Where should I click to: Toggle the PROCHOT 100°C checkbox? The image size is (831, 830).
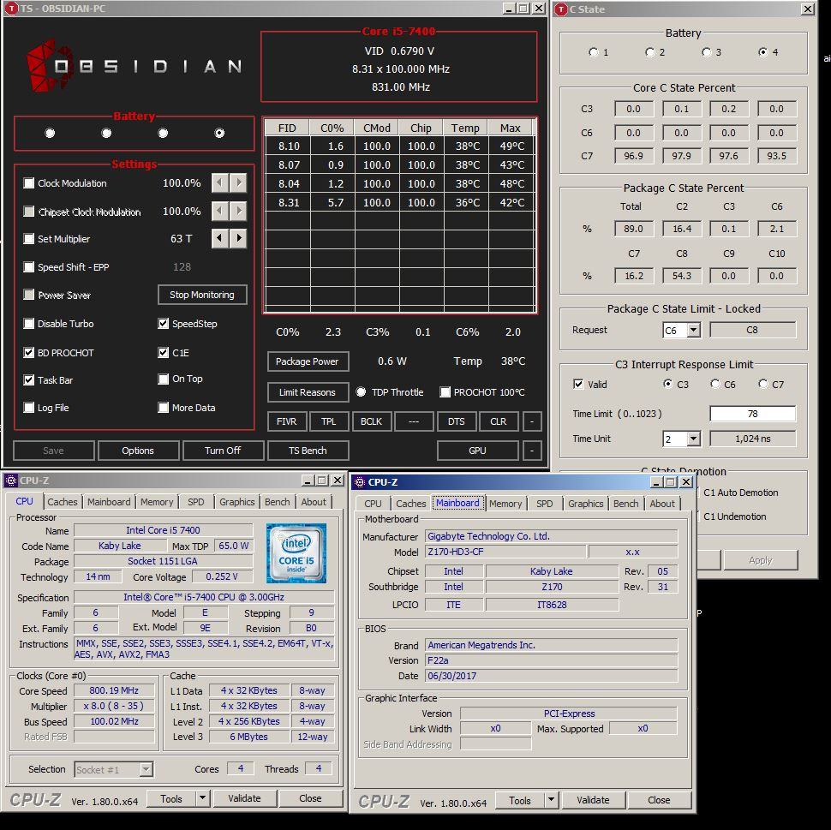(x=445, y=392)
